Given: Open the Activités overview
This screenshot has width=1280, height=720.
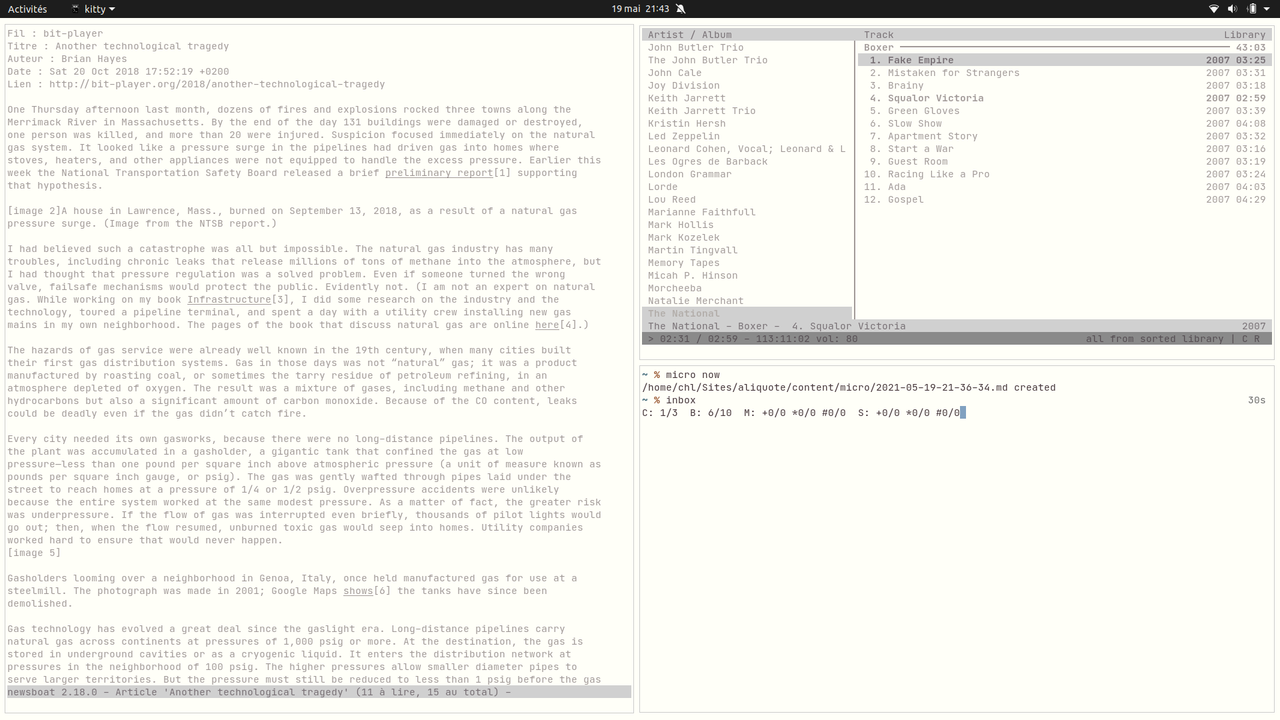Looking at the screenshot, I should coord(27,9).
